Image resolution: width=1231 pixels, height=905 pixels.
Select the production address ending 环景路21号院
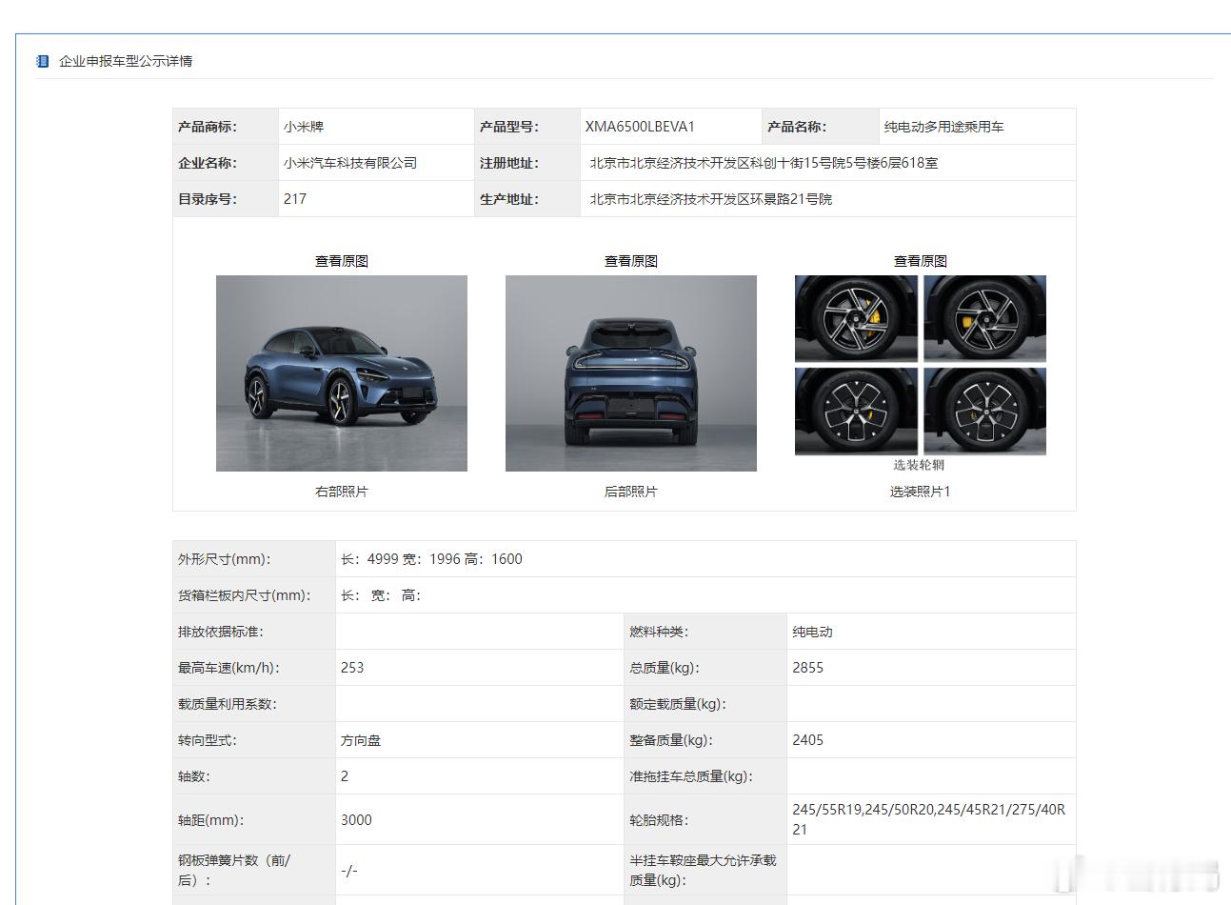coord(710,199)
